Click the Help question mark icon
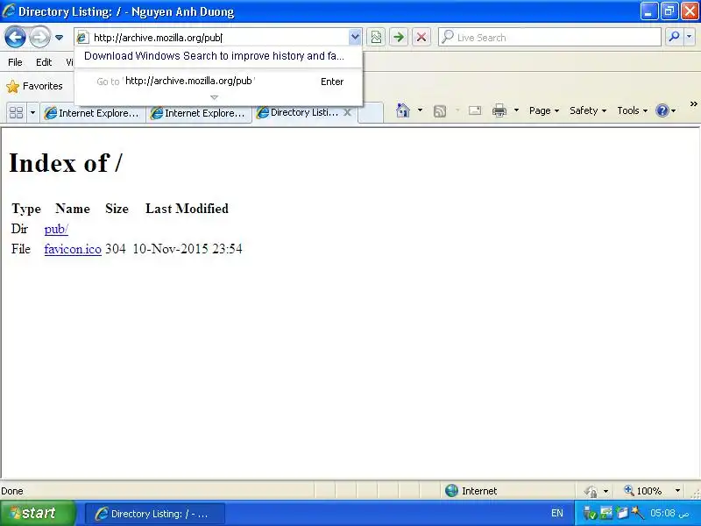This screenshot has height=526, width=701. (x=662, y=110)
